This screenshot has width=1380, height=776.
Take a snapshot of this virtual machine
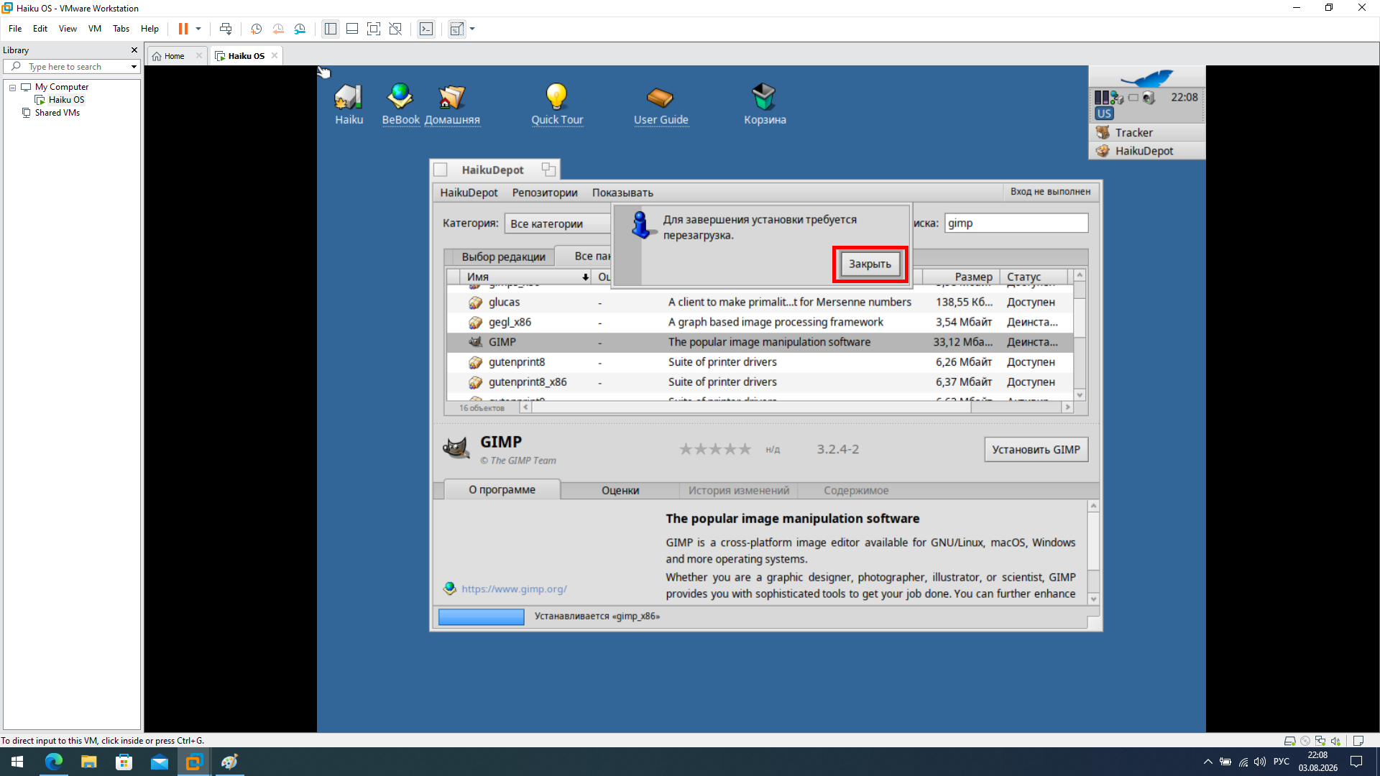tap(256, 29)
